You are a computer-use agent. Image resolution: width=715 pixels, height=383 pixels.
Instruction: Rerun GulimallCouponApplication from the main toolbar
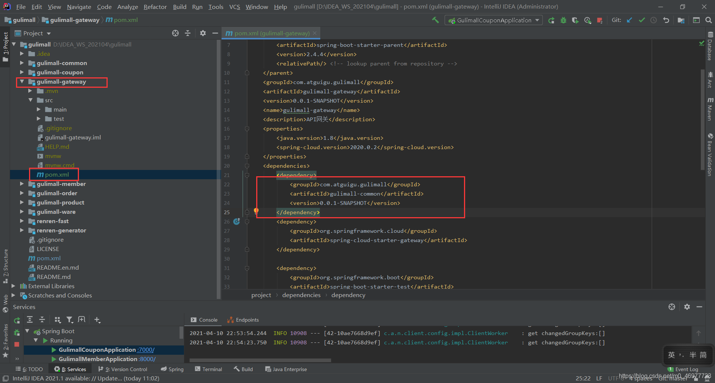(552, 20)
